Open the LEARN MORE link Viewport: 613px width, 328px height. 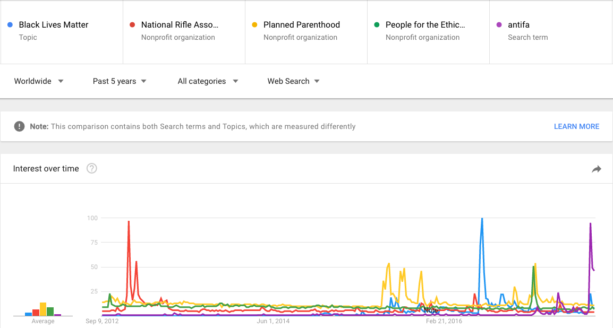(x=576, y=126)
